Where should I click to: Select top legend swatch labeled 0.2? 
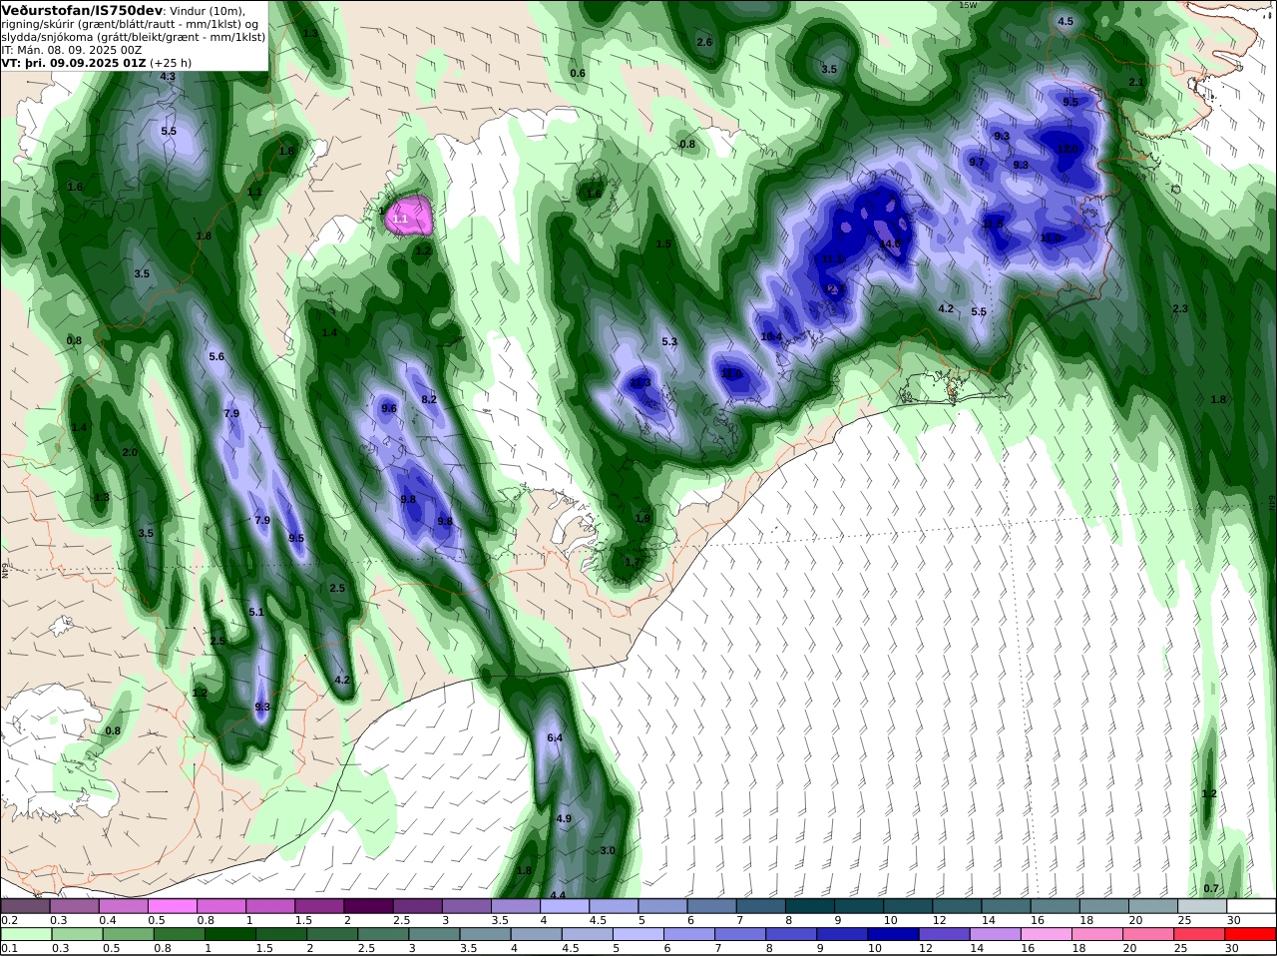pos(25,906)
